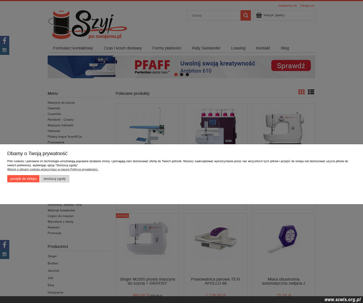Open the top Instagram sidebar icon
This screenshot has width=363, height=303.
5,50
